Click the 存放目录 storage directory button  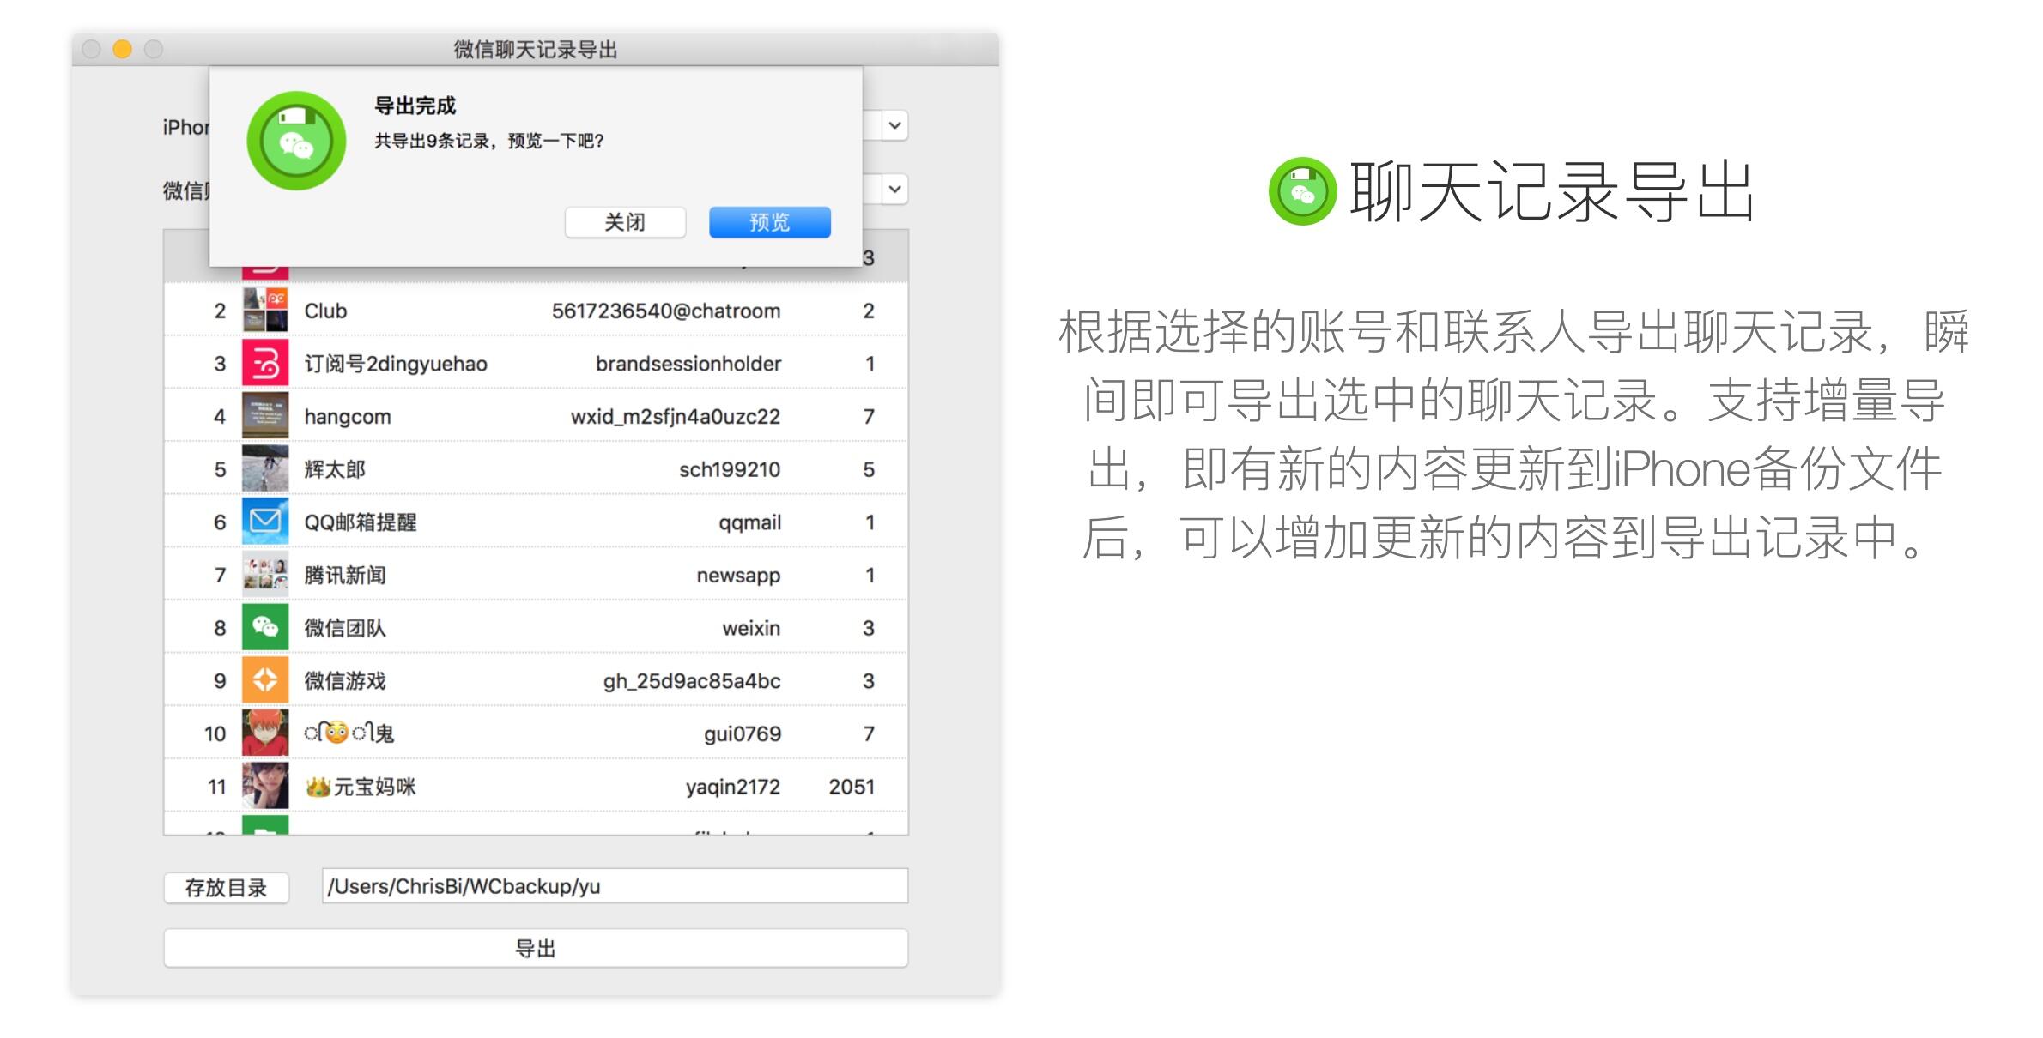[x=227, y=887]
